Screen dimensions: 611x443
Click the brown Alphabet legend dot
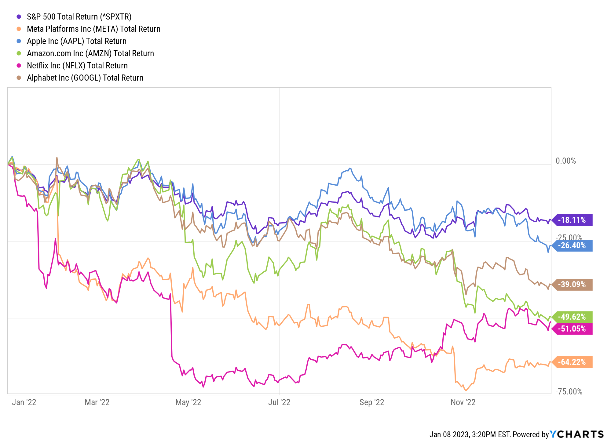tap(19, 78)
